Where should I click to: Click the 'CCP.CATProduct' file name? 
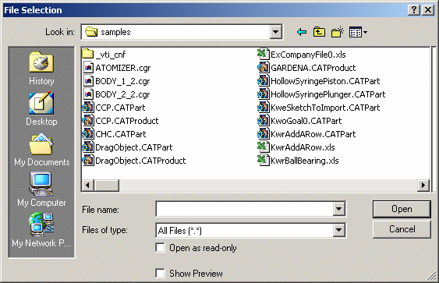(127, 121)
